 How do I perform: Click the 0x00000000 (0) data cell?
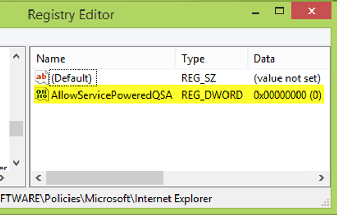coord(288,95)
